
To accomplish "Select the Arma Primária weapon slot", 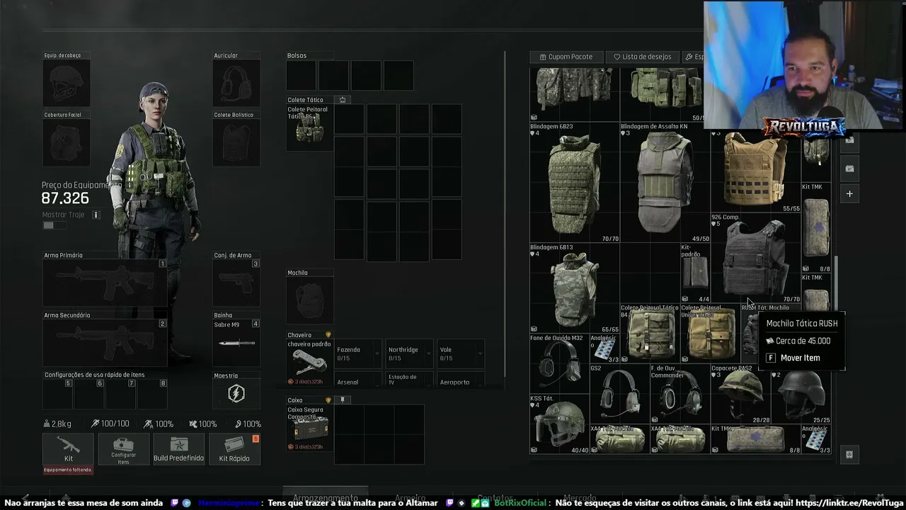I will (x=105, y=283).
